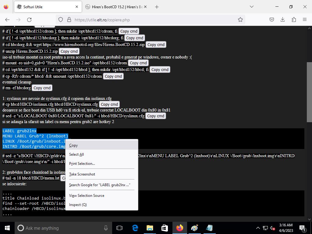Open File Explorer from the taskbar
The height and width of the screenshot is (234, 312).
(150, 228)
